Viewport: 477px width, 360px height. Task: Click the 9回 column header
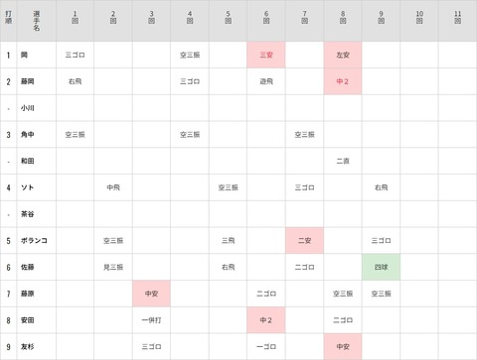381,17
